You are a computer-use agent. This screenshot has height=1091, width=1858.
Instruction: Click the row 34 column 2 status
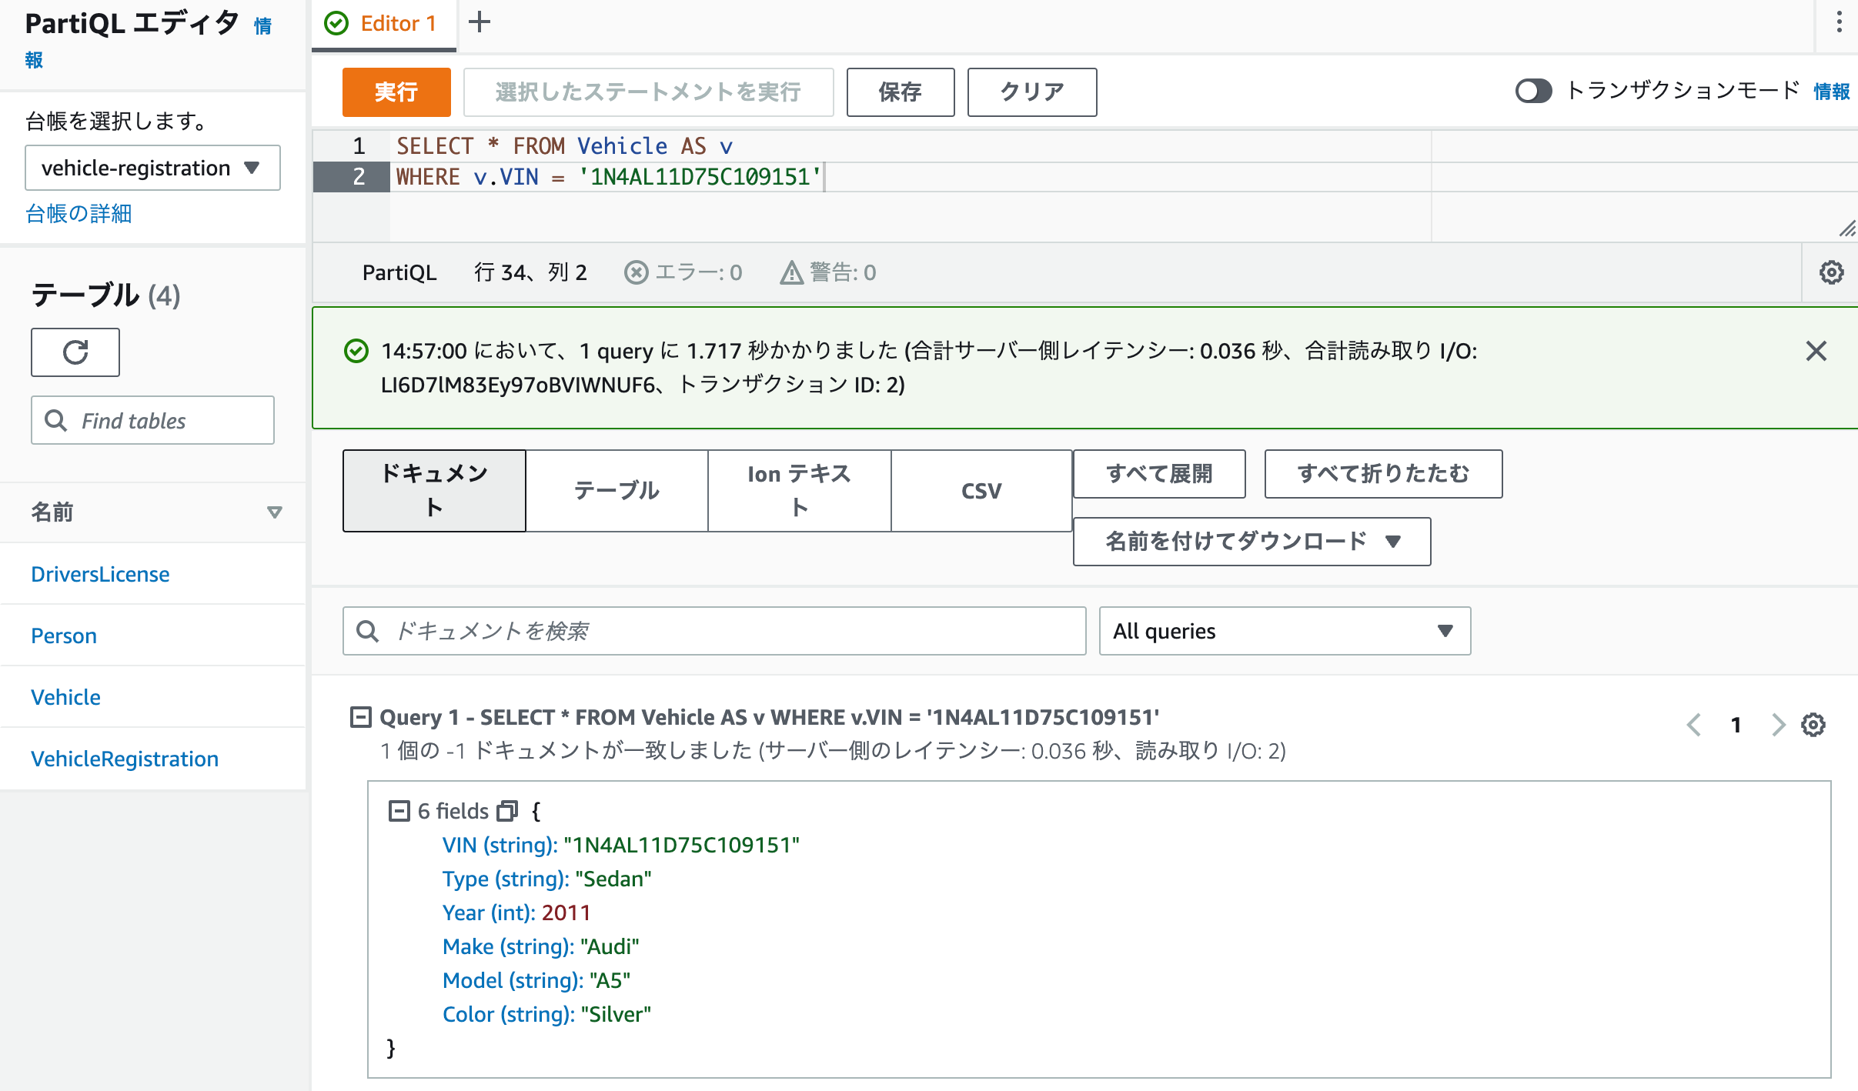point(530,272)
